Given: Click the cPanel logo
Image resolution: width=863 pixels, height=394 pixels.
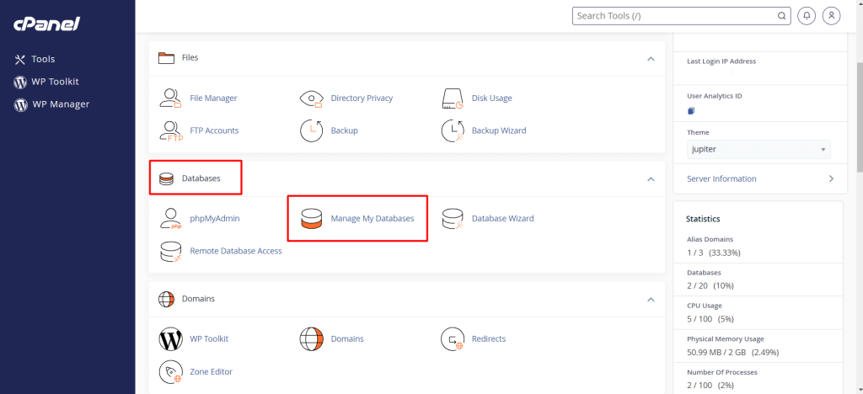Looking at the screenshot, I should tap(47, 24).
